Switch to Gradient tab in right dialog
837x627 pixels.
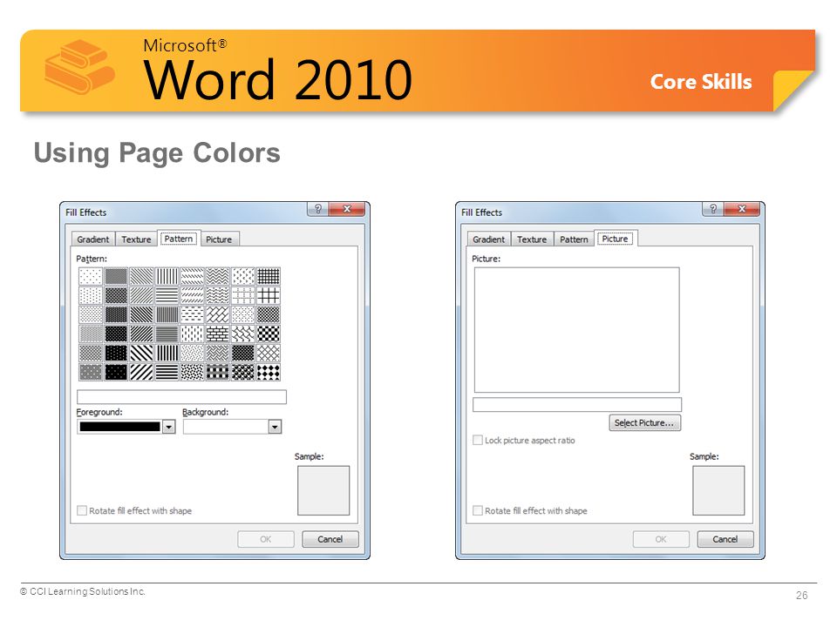[488, 239]
